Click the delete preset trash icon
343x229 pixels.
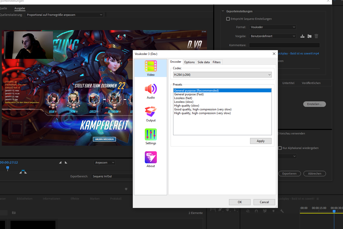[316, 36]
